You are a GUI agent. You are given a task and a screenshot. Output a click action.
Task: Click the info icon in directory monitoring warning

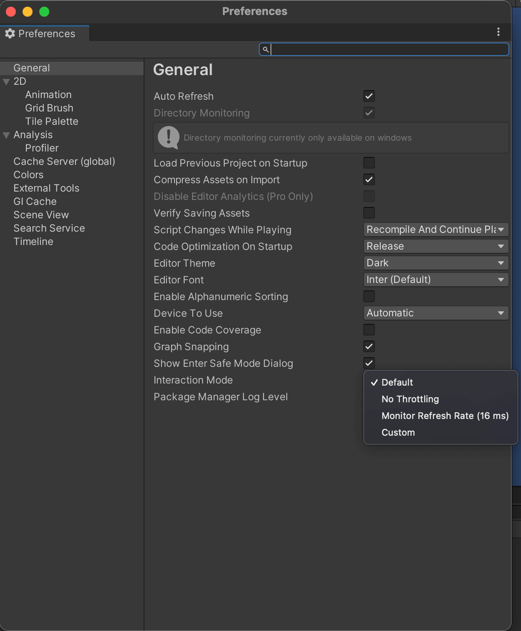[168, 138]
